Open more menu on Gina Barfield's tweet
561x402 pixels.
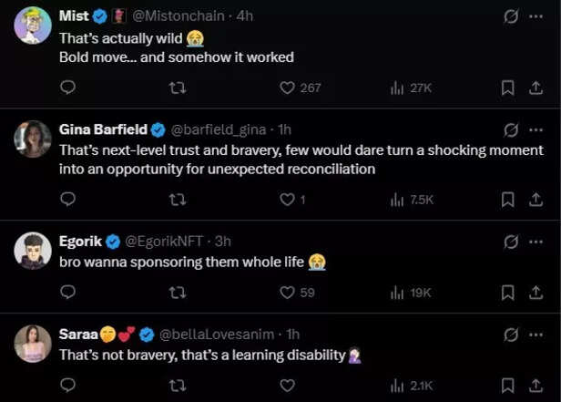(535, 129)
